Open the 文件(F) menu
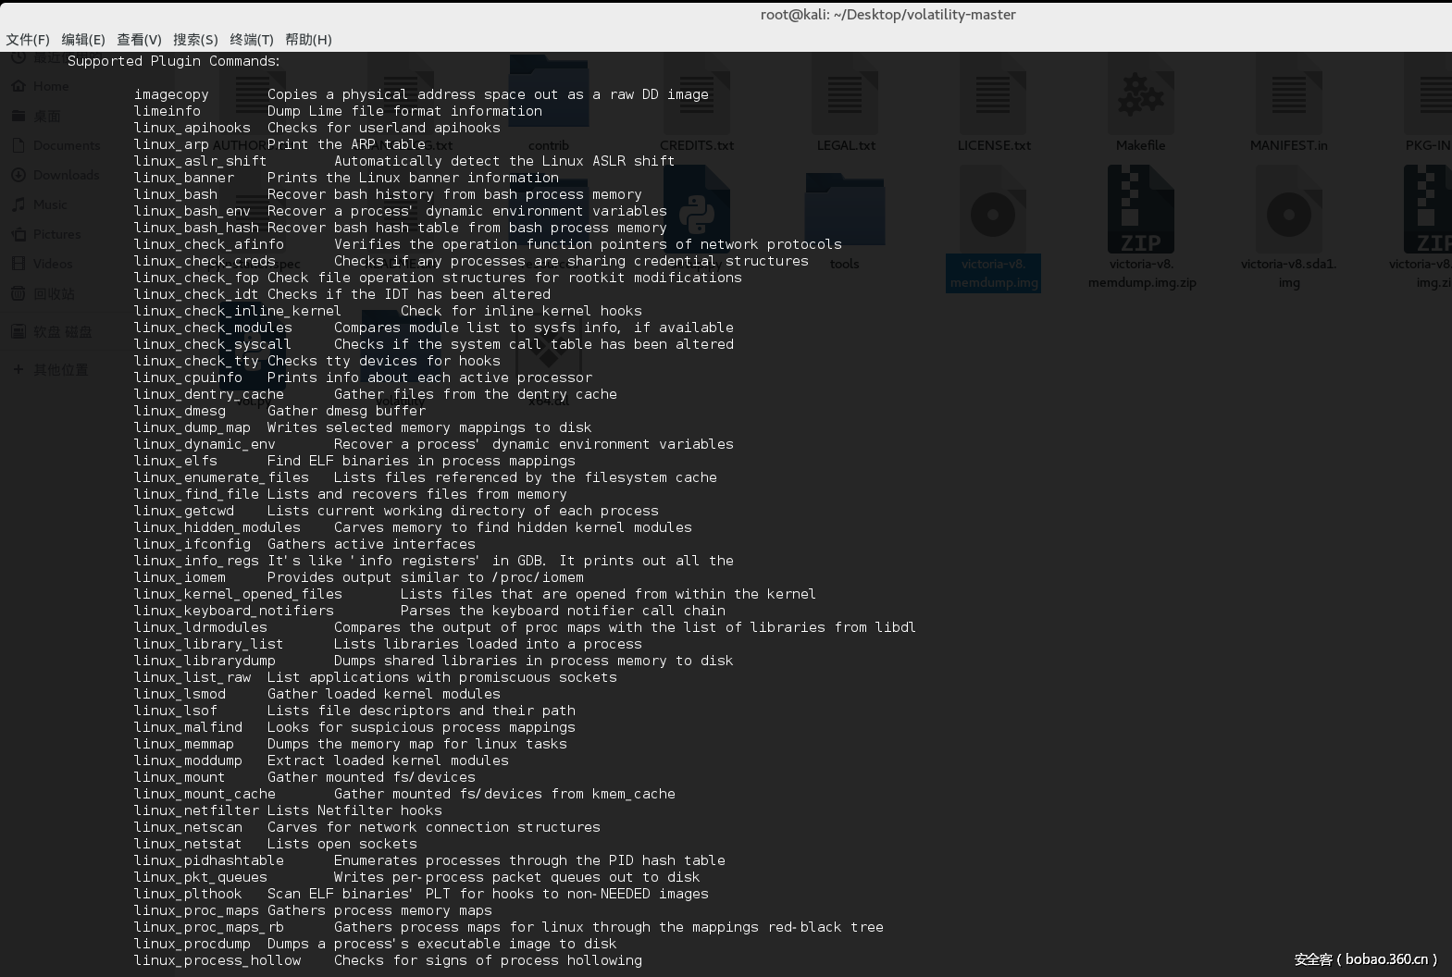The width and height of the screenshot is (1452, 977). pos(28,39)
